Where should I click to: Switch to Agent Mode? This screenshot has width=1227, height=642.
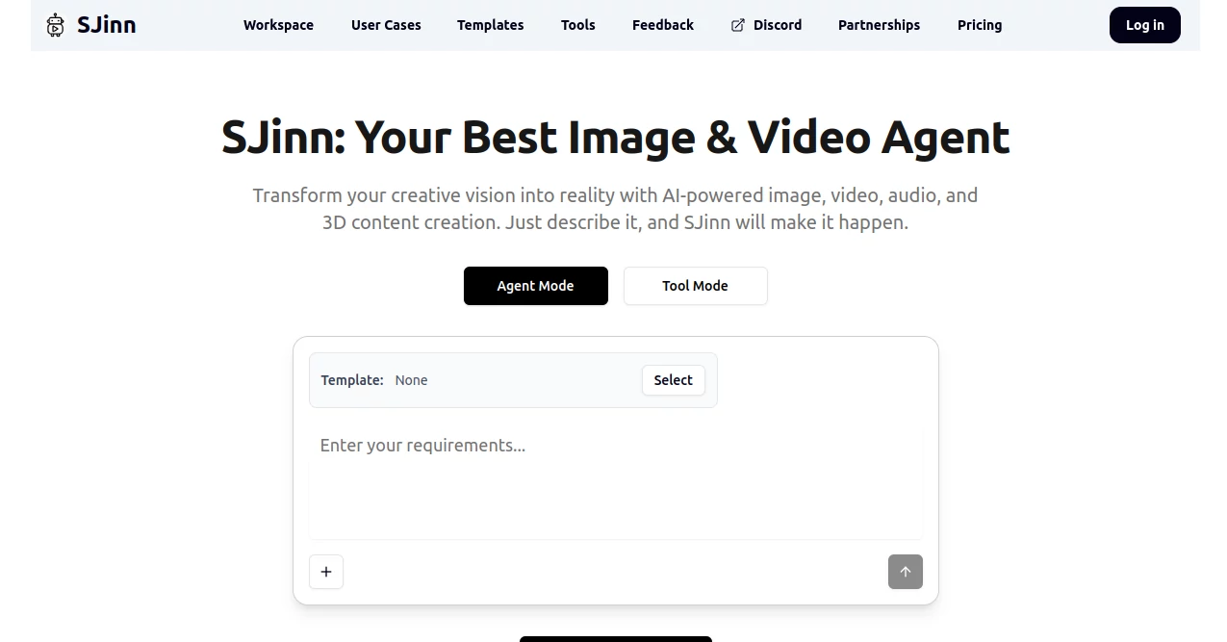[x=535, y=286]
